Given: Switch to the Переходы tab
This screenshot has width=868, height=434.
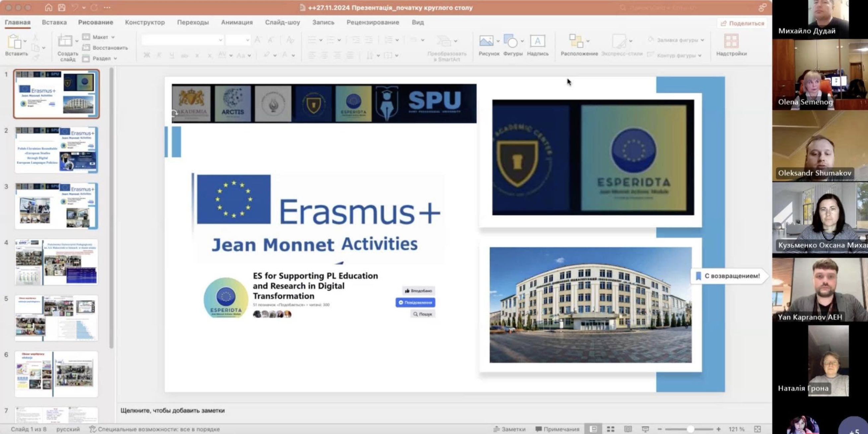Looking at the screenshot, I should click(x=193, y=22).
